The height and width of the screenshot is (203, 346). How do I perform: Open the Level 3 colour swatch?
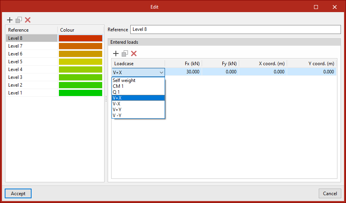[x=80, y=77]
